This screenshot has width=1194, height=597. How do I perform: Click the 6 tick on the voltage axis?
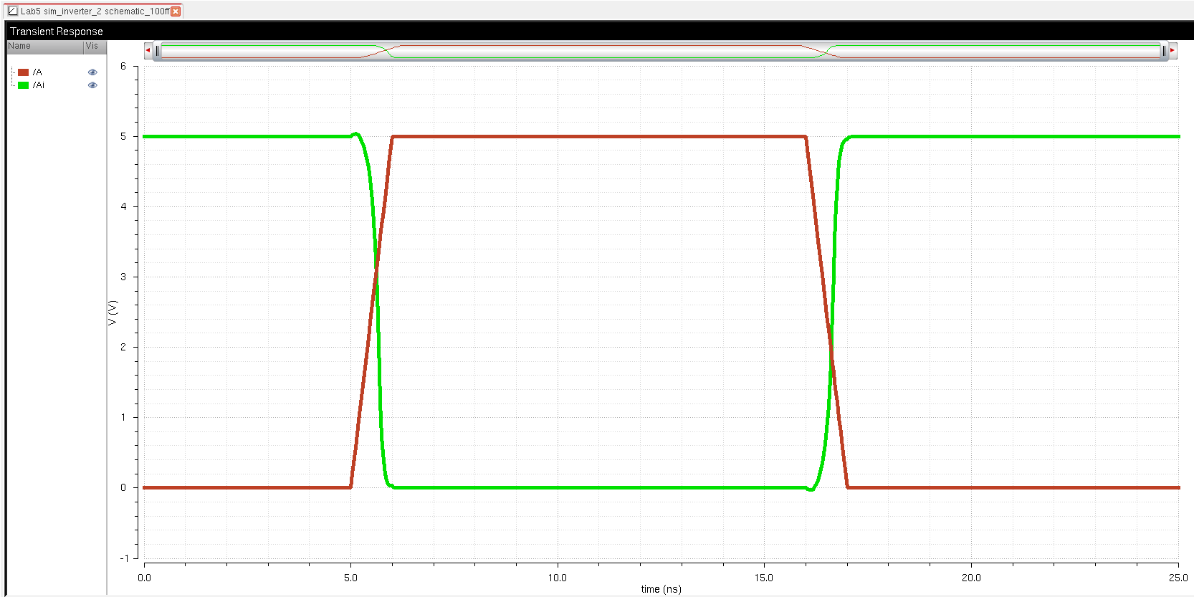point(123,67)
